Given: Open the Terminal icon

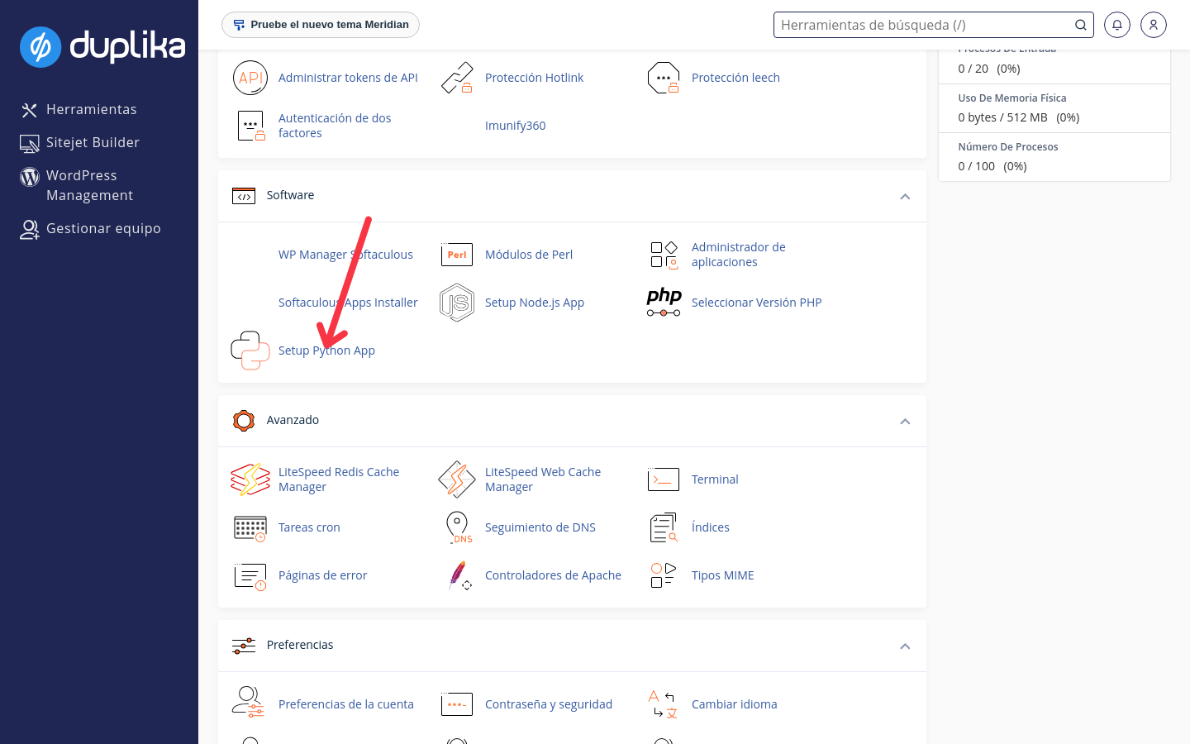Looking at the screenshot, I should point(664,479).
